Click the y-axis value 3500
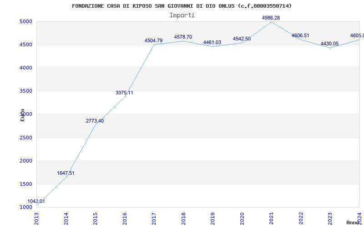Screen dimensions: 364x227 coord(26,91)
